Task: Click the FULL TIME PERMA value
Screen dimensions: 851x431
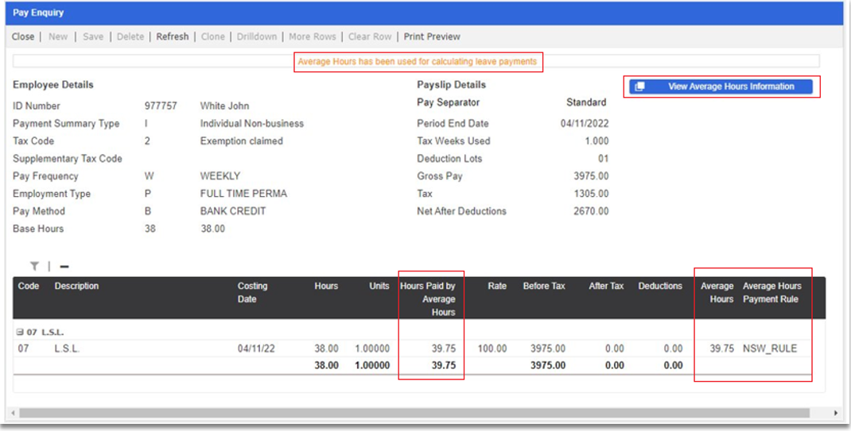Action: 243,194
